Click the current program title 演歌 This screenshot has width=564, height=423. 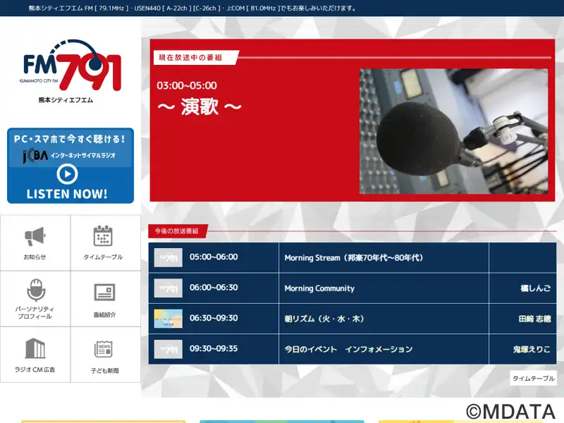pos(200,106)
